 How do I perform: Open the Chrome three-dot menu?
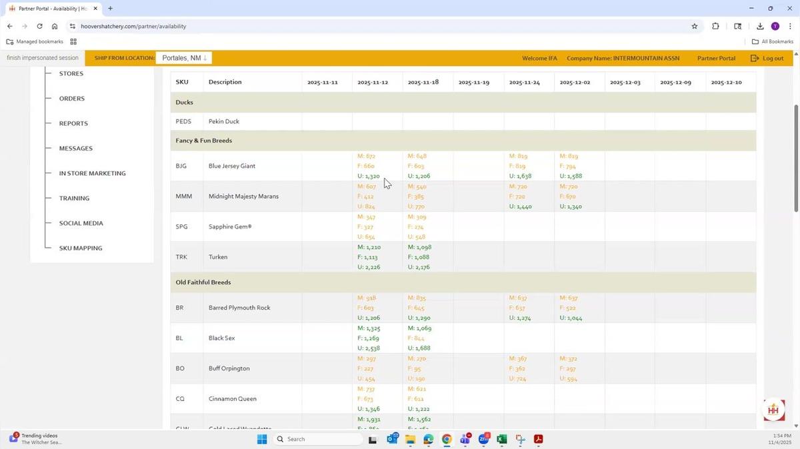790,26
